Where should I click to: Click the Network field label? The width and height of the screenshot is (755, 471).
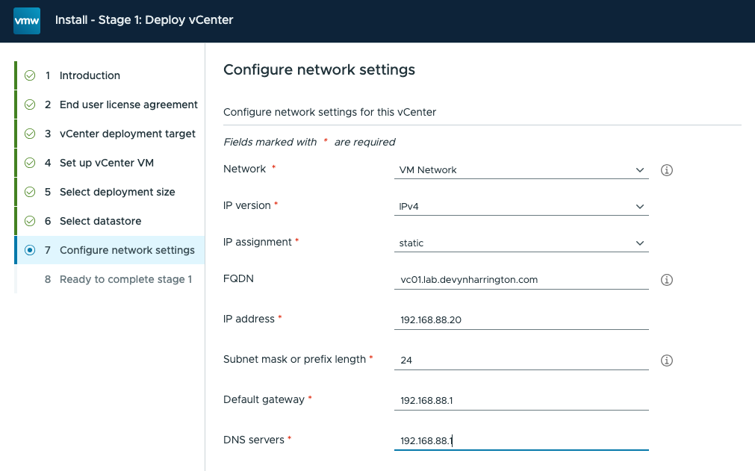tap(245, 169)
